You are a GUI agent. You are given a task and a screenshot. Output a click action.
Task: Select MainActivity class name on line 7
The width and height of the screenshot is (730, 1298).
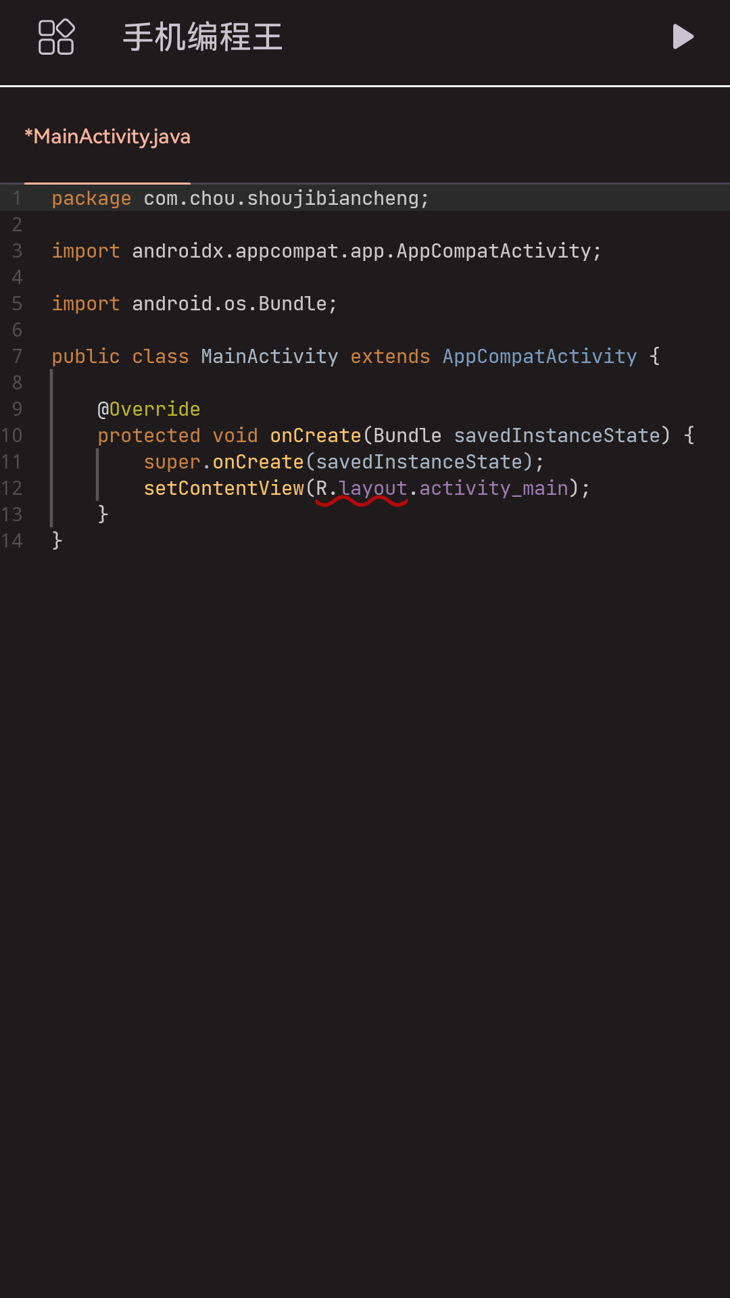click(269, 356)
